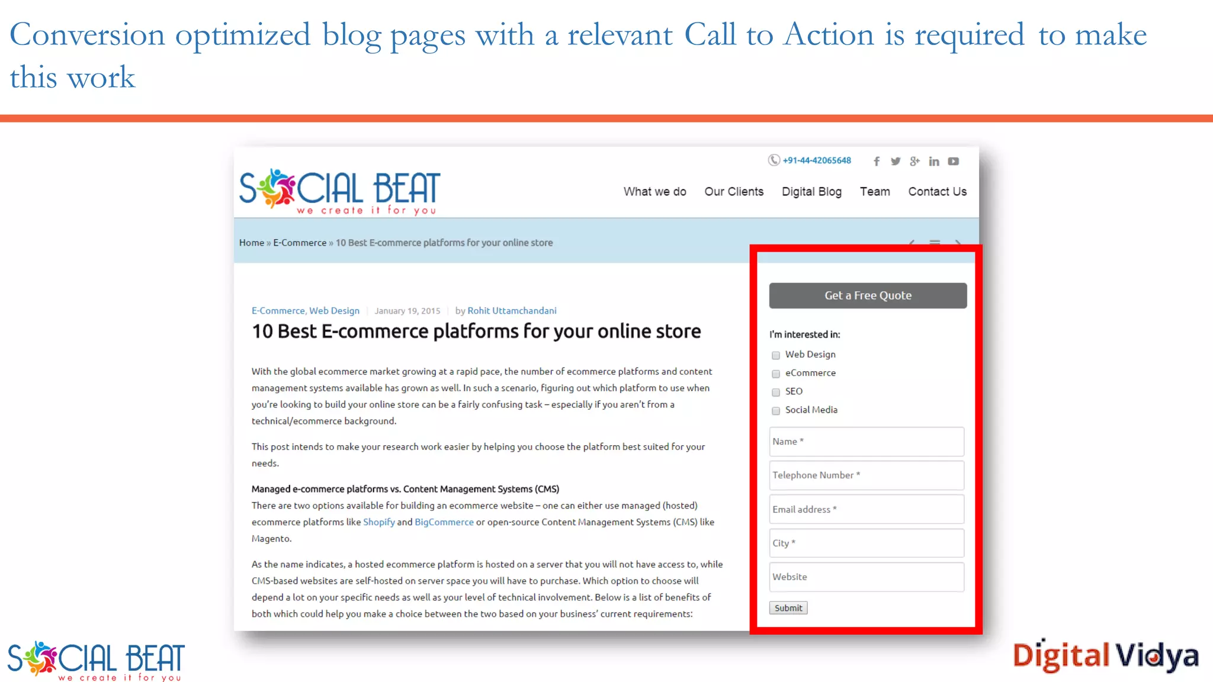1213x682 pixels.
Task: Open the Web Design category tag
Action: coord(334,310)
